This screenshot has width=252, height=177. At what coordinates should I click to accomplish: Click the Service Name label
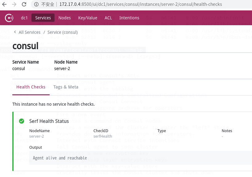click(26, 62)
